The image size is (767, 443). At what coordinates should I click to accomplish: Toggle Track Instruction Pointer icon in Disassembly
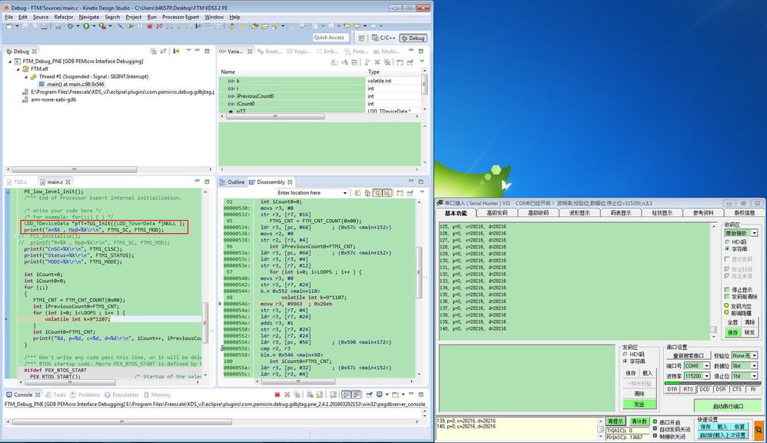coord(377,193)
